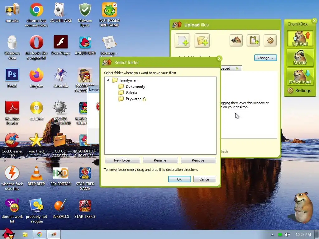Click the Yahoo messenger "doesn't work lol" icon
Image resolution: width=319 pixels, height=239 pixels.
pyautogui.click(x=12, y=211)
